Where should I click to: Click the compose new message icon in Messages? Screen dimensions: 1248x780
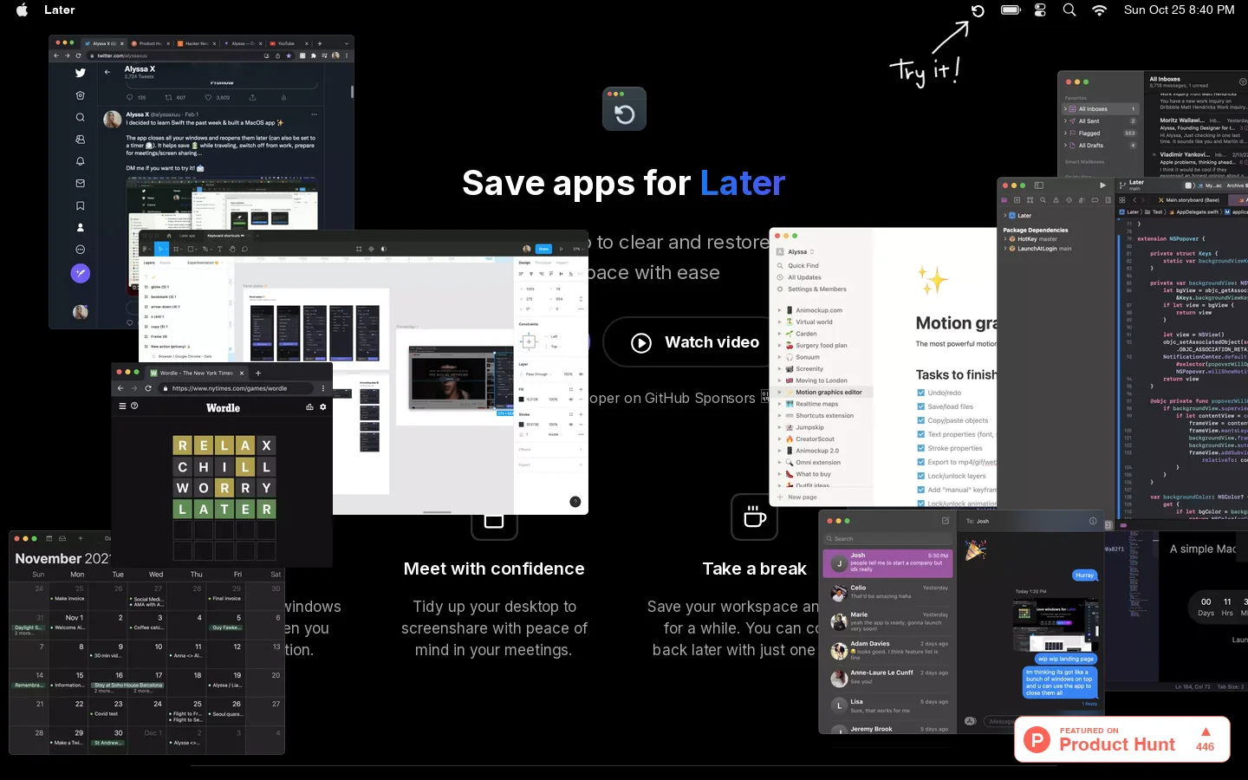point(946,521)
